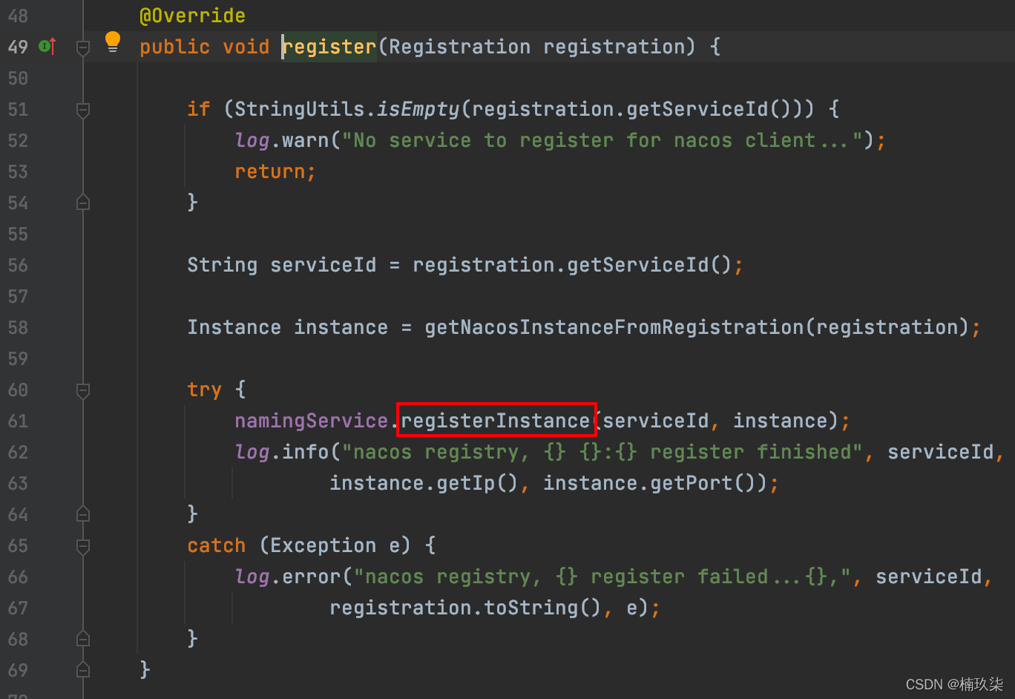Click line number 56 in the gutter
Screen dimensions: 1015x699
[x=18, y=265]
